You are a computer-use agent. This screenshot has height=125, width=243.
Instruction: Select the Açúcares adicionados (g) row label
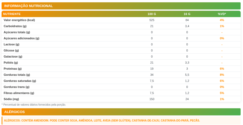(x=22, y=38)
